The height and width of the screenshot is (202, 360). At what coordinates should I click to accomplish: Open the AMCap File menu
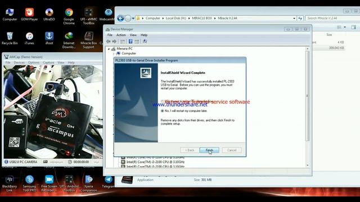click(x=8, y=62)
